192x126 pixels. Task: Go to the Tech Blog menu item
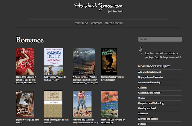(x=82, y=23)
